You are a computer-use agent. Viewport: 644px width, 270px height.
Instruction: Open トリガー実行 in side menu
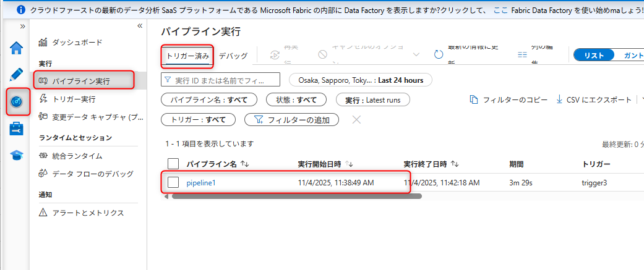(x=74, y=99)
